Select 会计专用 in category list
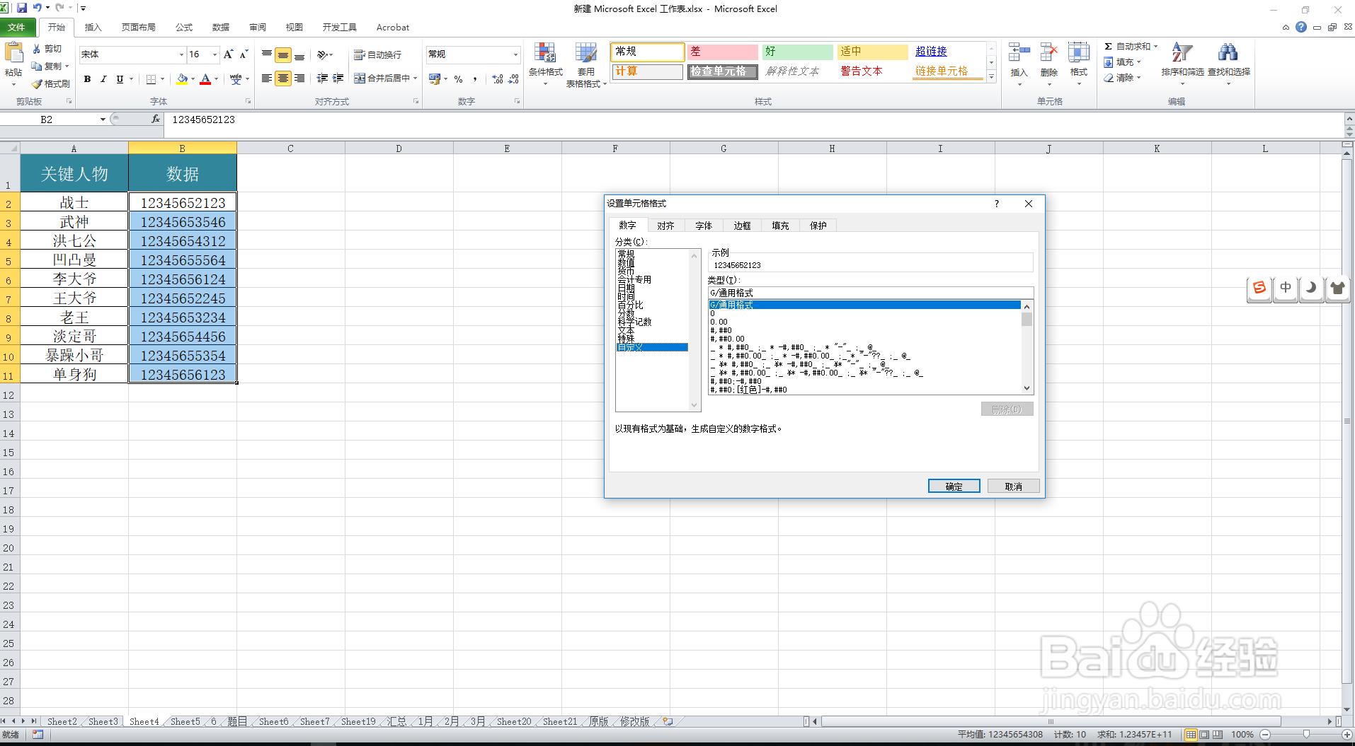 [634, 279]
